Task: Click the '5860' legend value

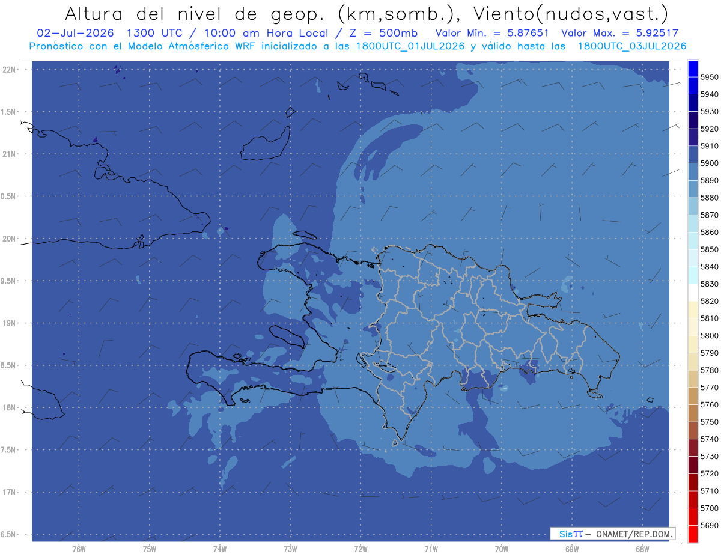Action: tap(709, 232)
